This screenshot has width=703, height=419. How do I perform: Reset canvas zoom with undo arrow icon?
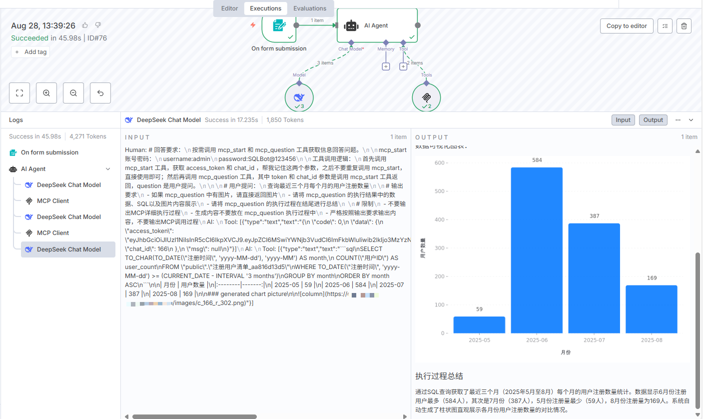coord(100,93)
